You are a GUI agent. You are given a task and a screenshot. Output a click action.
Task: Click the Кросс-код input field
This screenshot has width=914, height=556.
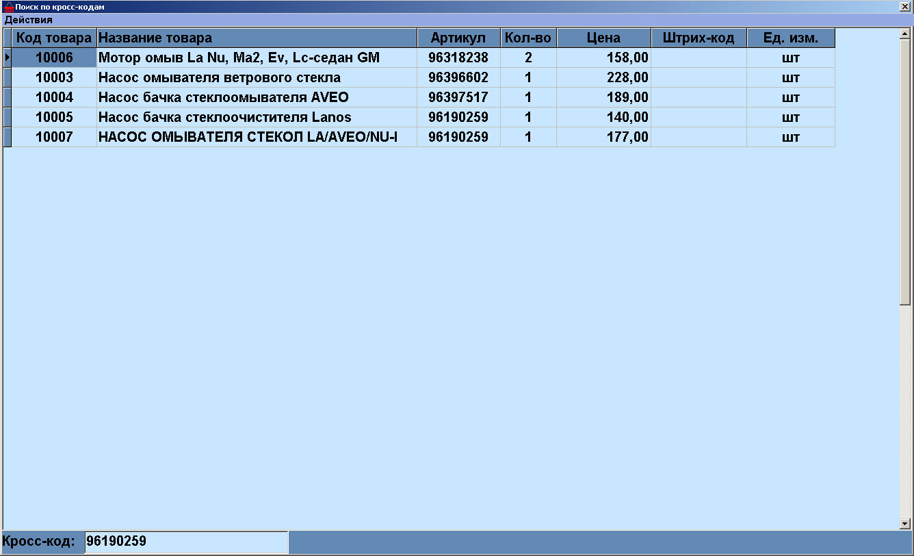(x=186, y=542)
